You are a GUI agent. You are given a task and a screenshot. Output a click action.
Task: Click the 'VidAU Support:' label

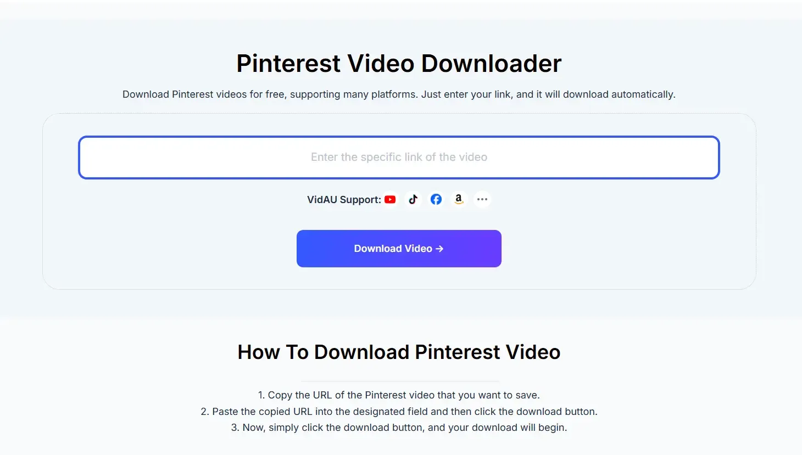(344, 200)
